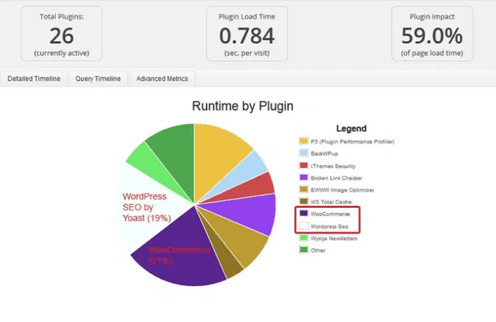Viewport: 496px width, 322px height.
Task: Click the brown W3 Total Cache legend swatch
Action: (x=304, y=202)
